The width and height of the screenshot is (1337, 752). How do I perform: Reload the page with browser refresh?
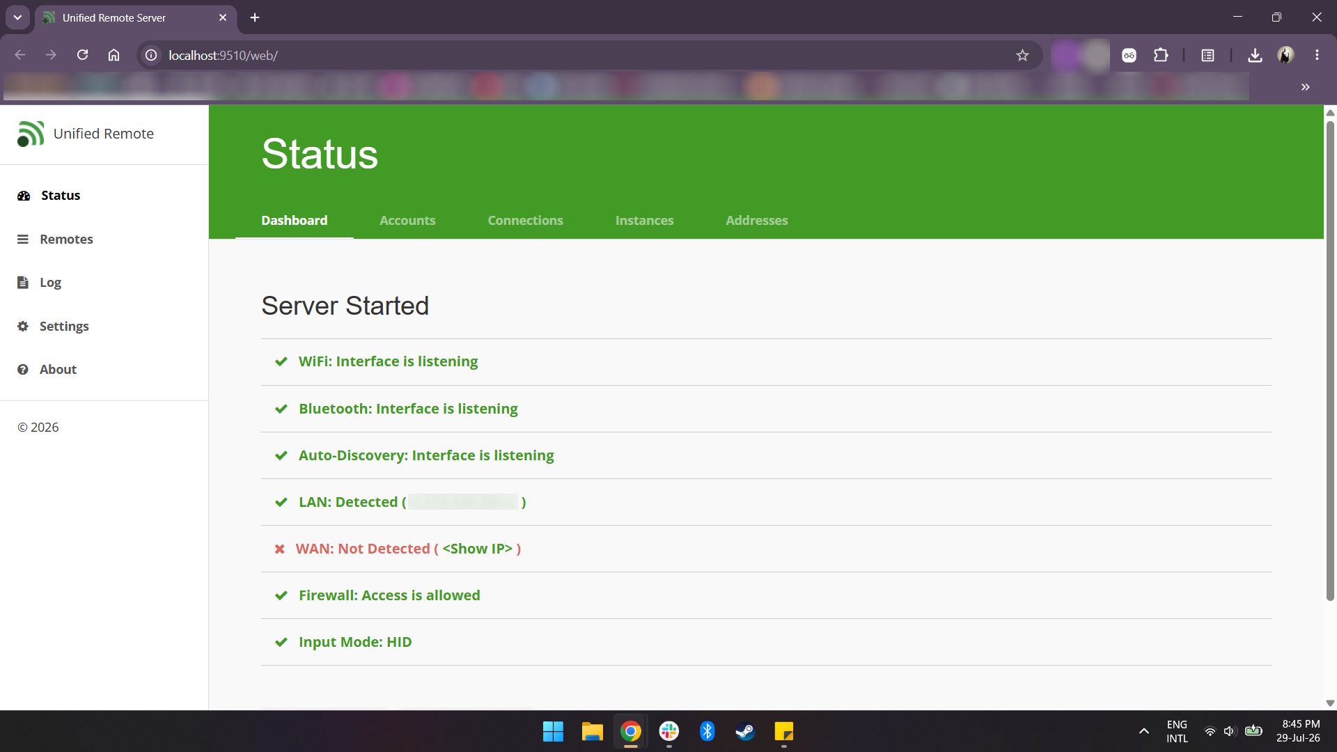[82, 55]
